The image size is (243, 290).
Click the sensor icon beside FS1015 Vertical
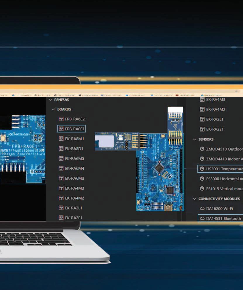202,189
